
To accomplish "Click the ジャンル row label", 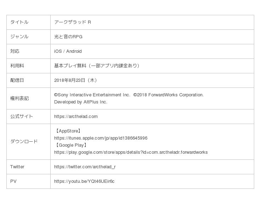I will 19,37.
